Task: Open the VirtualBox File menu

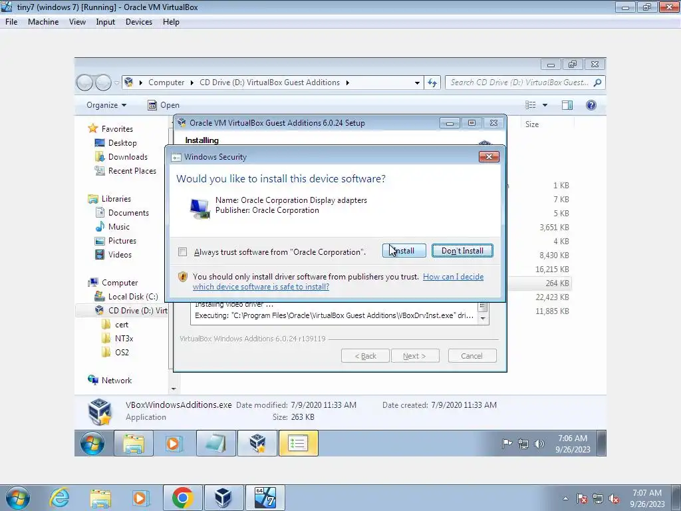Action: [x=11, y=22]
